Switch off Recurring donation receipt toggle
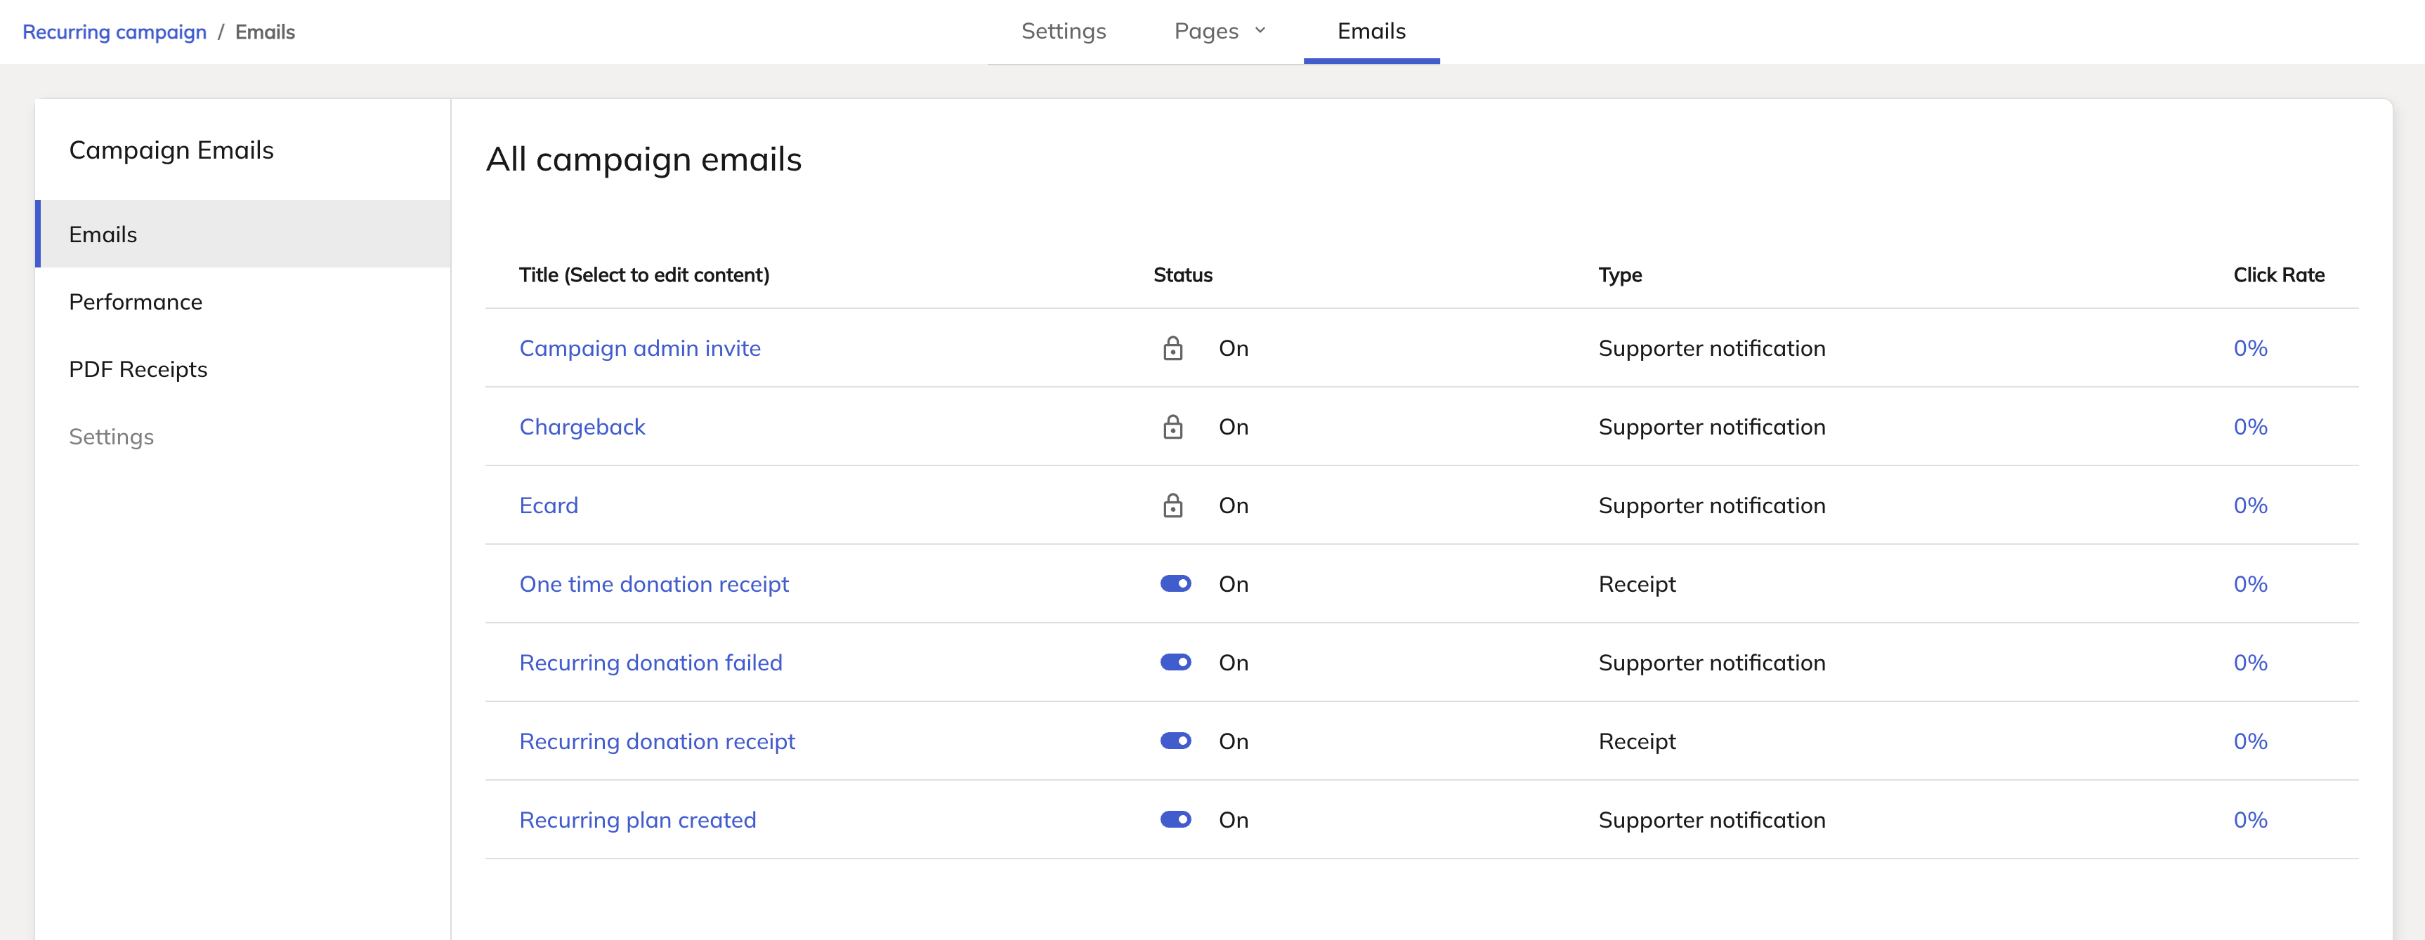This screenshot has width=2425, height=940. (x=1175, y=741)
